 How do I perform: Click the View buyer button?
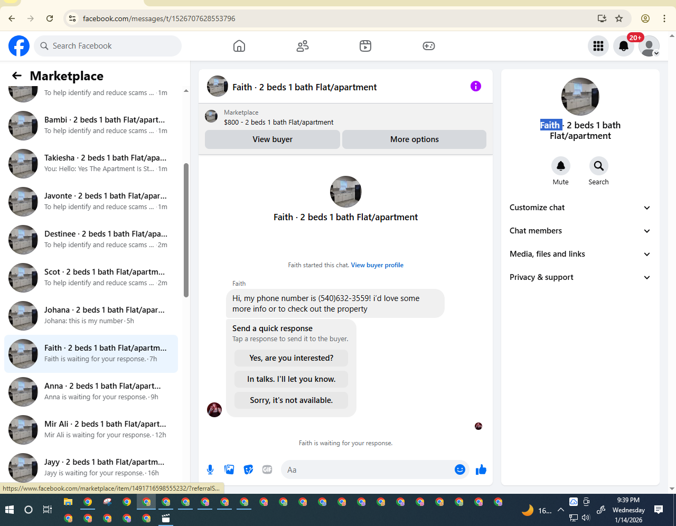(273, 139)
